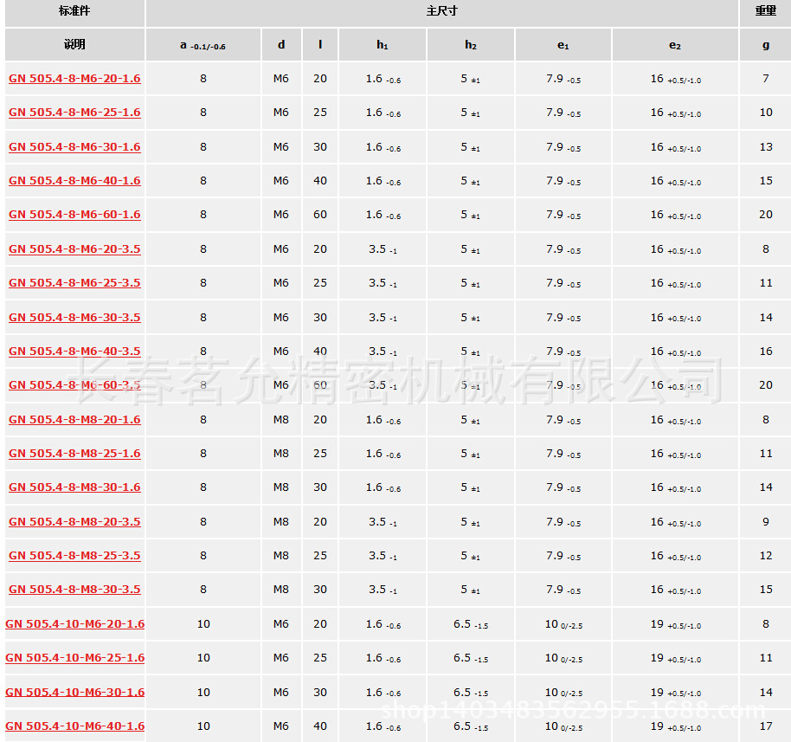
Task: Open part GN 505.4-8-M6-40-1.6
Action: [x=74, y=181]
